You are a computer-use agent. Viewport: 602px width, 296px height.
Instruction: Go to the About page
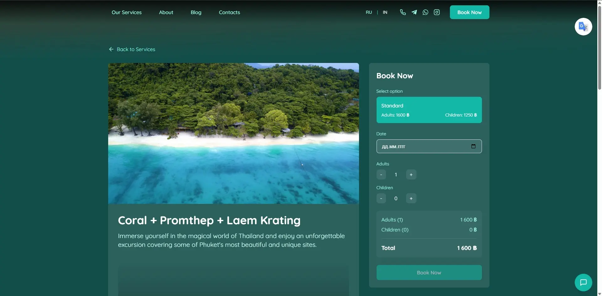[166, 12]
